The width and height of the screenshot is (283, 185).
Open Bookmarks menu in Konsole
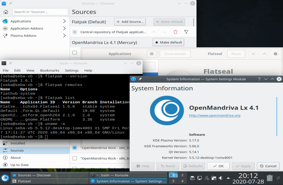click(x=50, y=70)
